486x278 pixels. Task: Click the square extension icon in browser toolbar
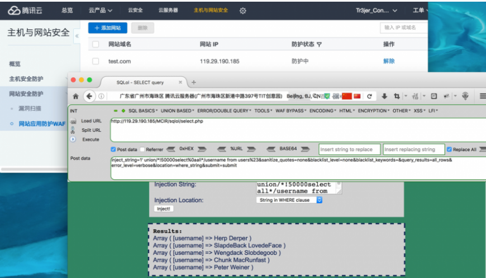[x=434, y=96]
